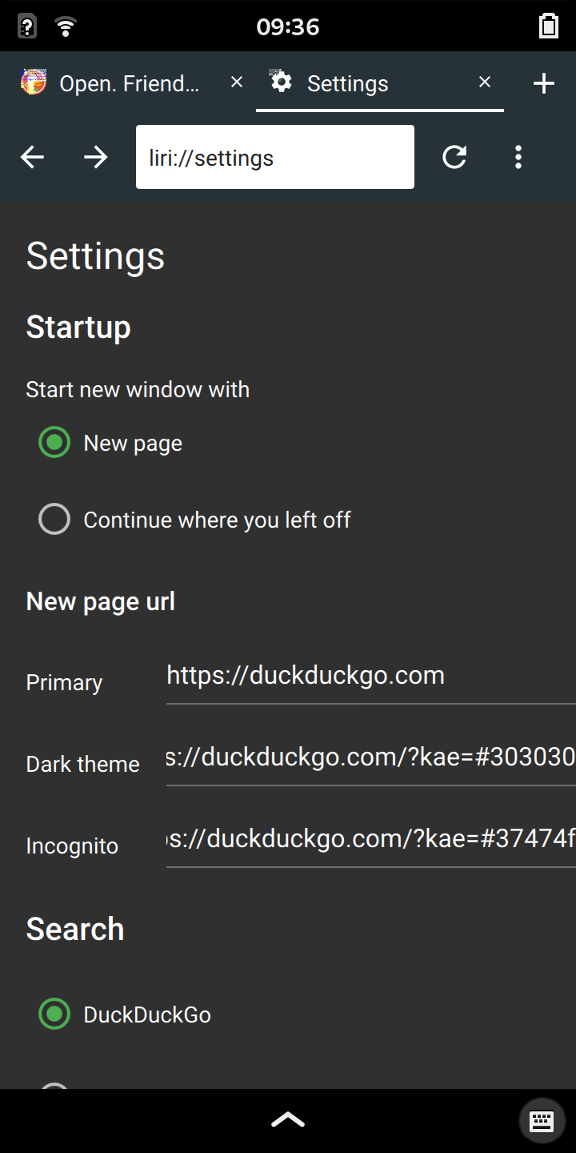This screenshot has height=1153, width=576.
Task: Edit the Dark theme URL field
Action: (x=370, y=758)
